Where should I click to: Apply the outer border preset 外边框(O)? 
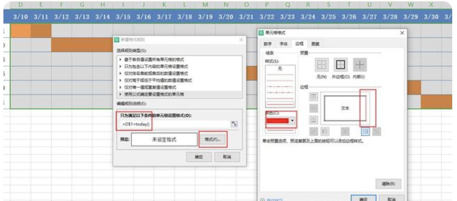[x=340, y=65]
